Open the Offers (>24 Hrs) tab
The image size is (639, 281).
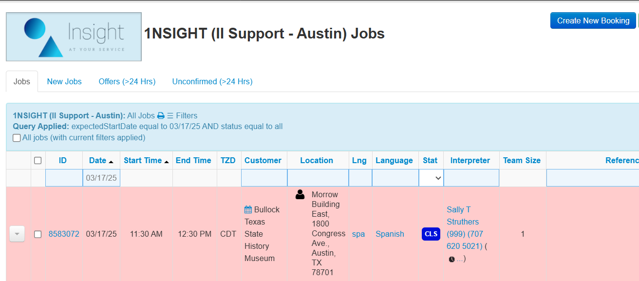click(127, 82)
